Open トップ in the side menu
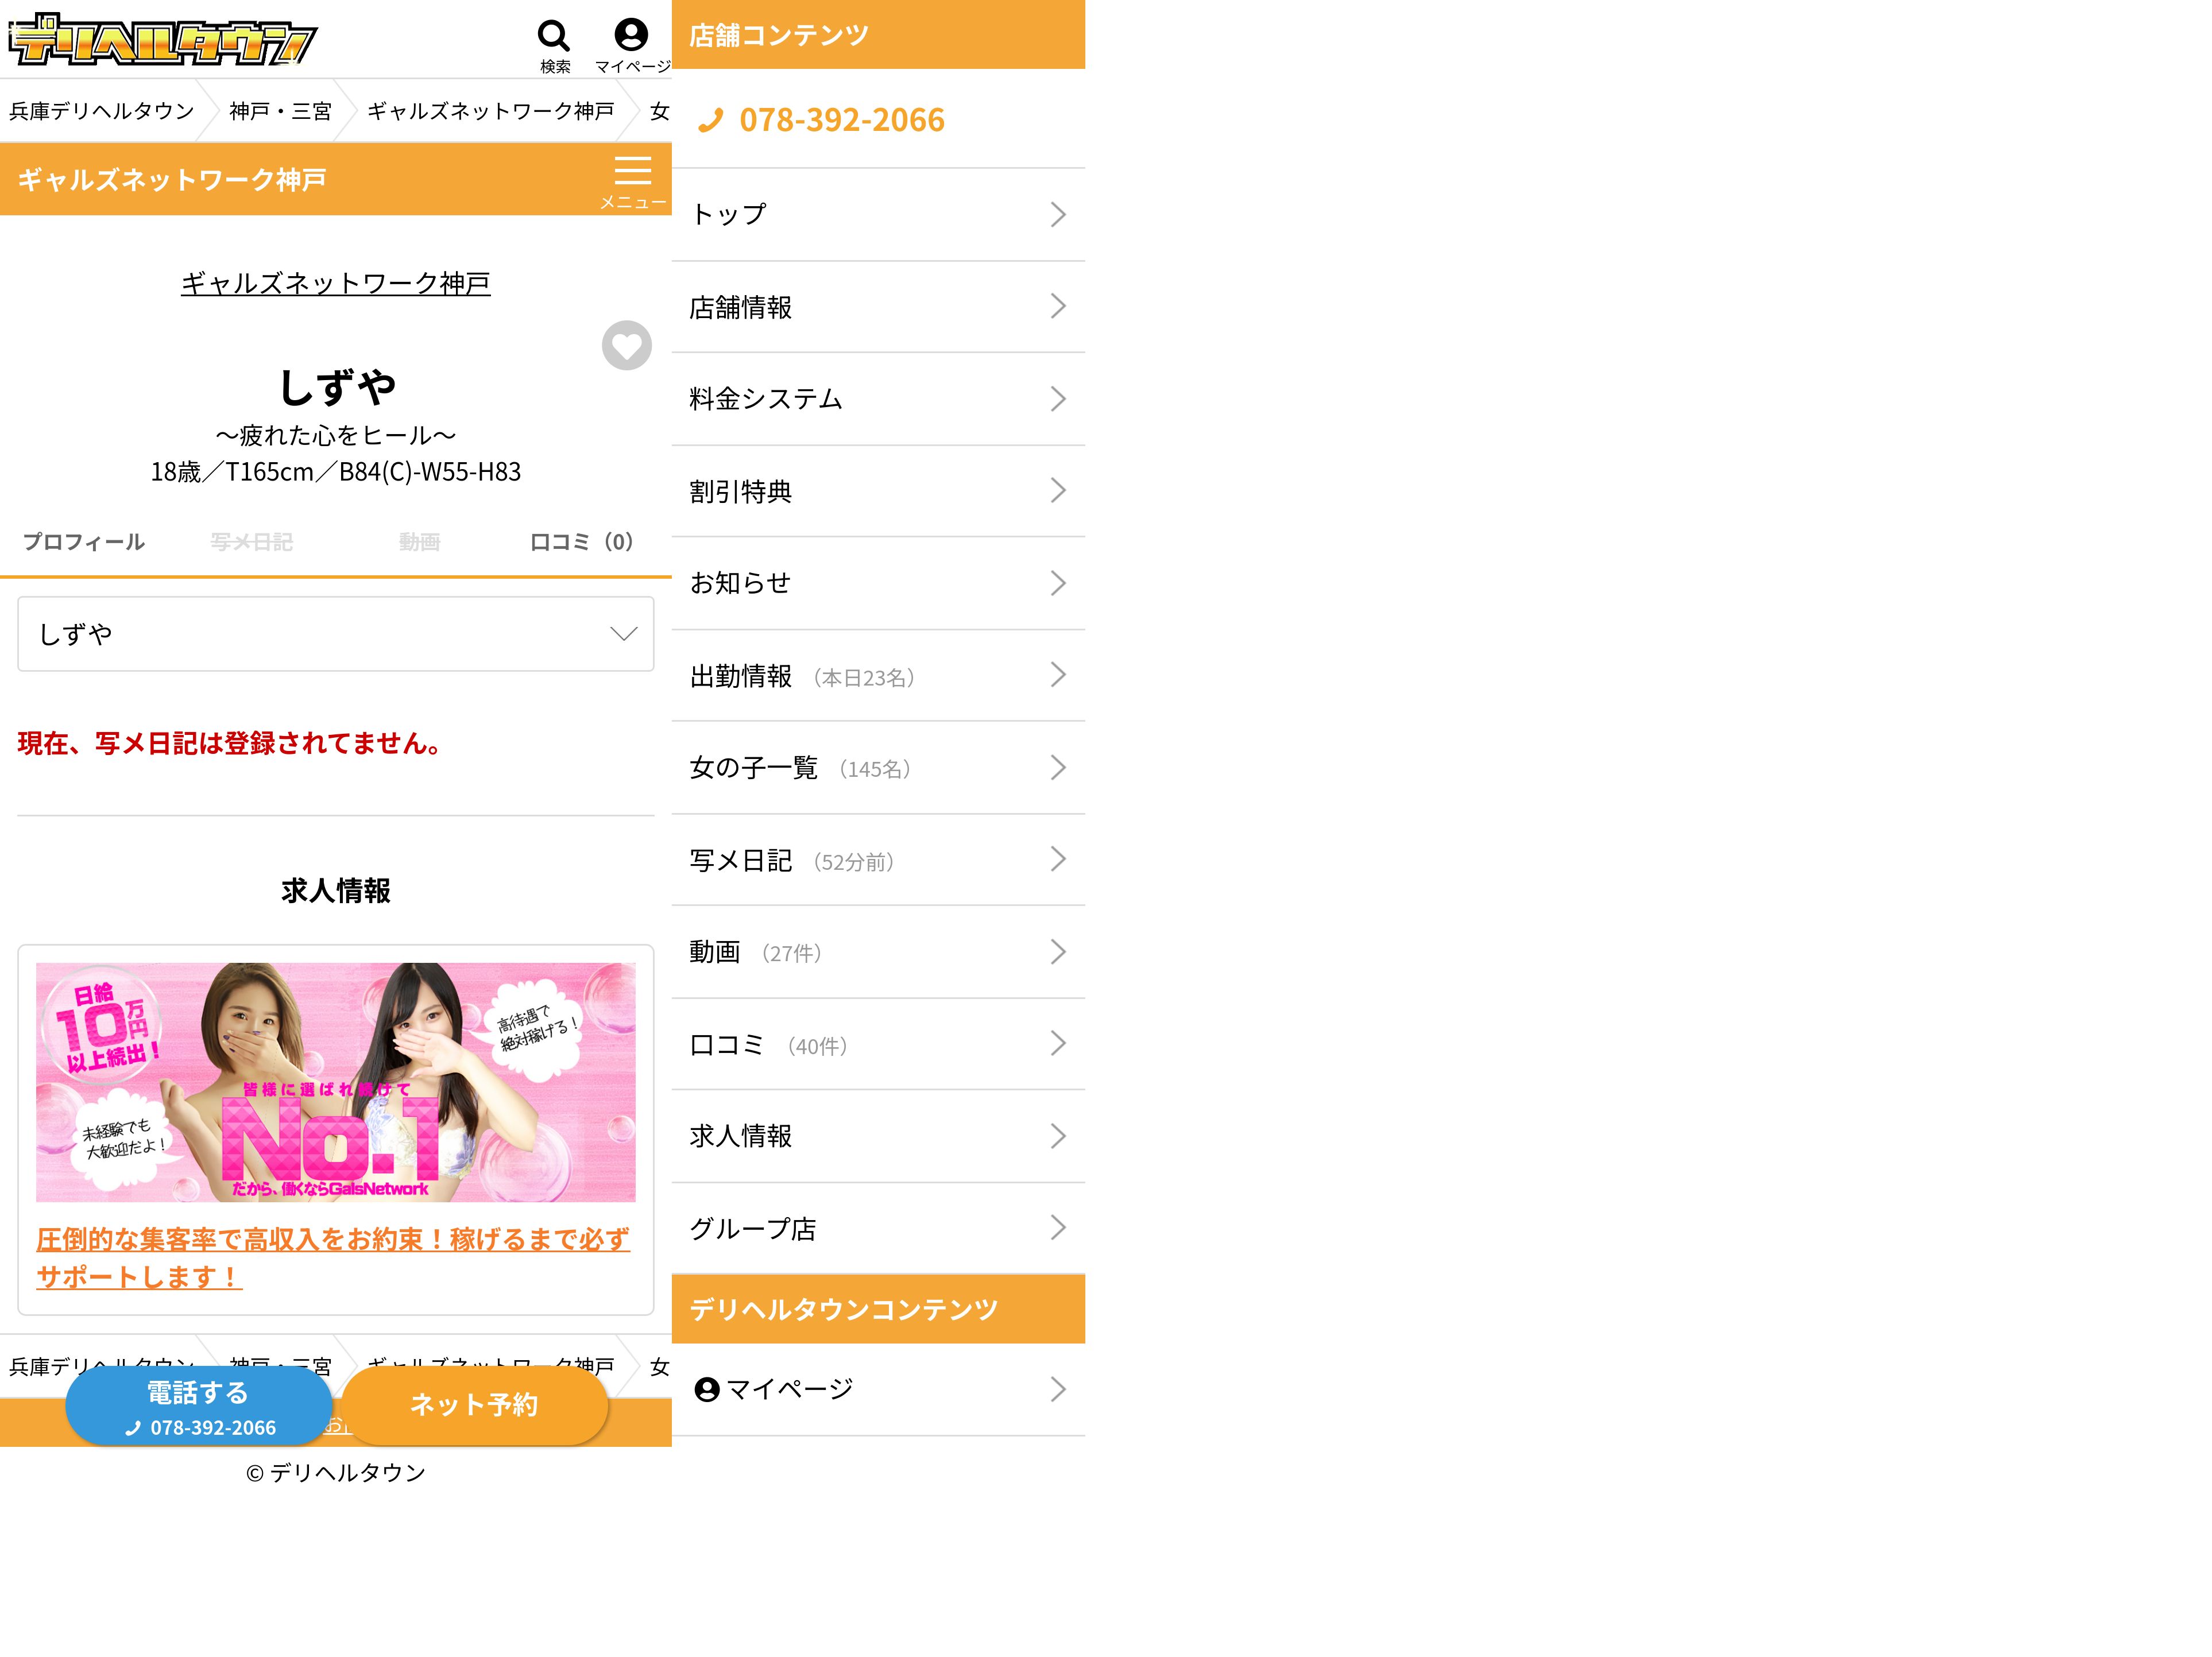This screenshot has height=1657, width=2212. coord(878,215)
